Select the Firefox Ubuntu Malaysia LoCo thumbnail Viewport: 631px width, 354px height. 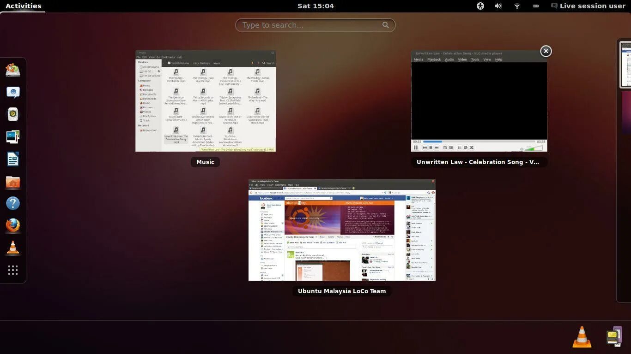point(342,230)
